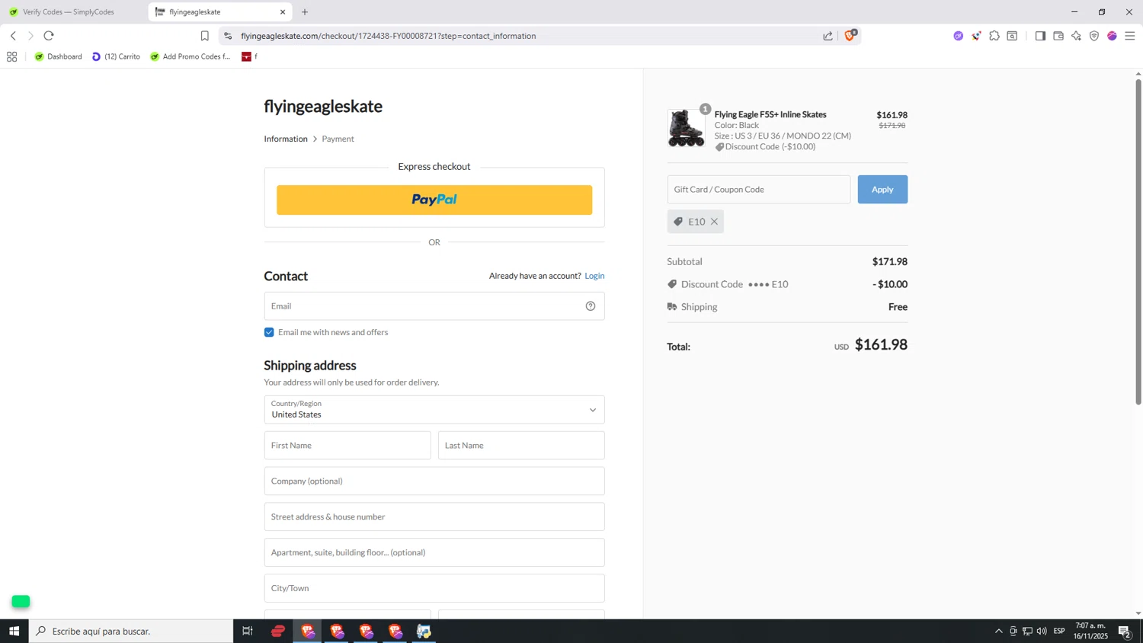The width and height of the screenshot is (1143, 643).
Task: Open a new browser tab
Action: pyautogui.click(x=305, y=12)
